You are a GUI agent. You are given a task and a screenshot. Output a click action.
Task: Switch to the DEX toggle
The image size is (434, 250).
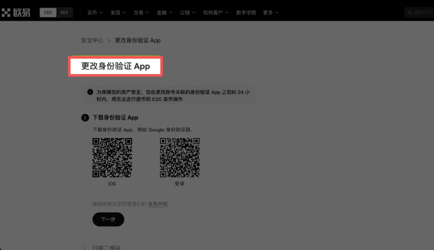pos(64,13)
